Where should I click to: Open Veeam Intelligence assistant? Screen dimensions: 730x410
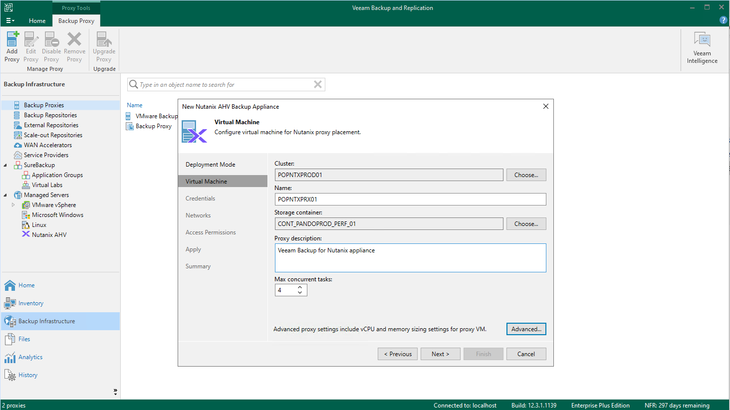click(702, 48)
